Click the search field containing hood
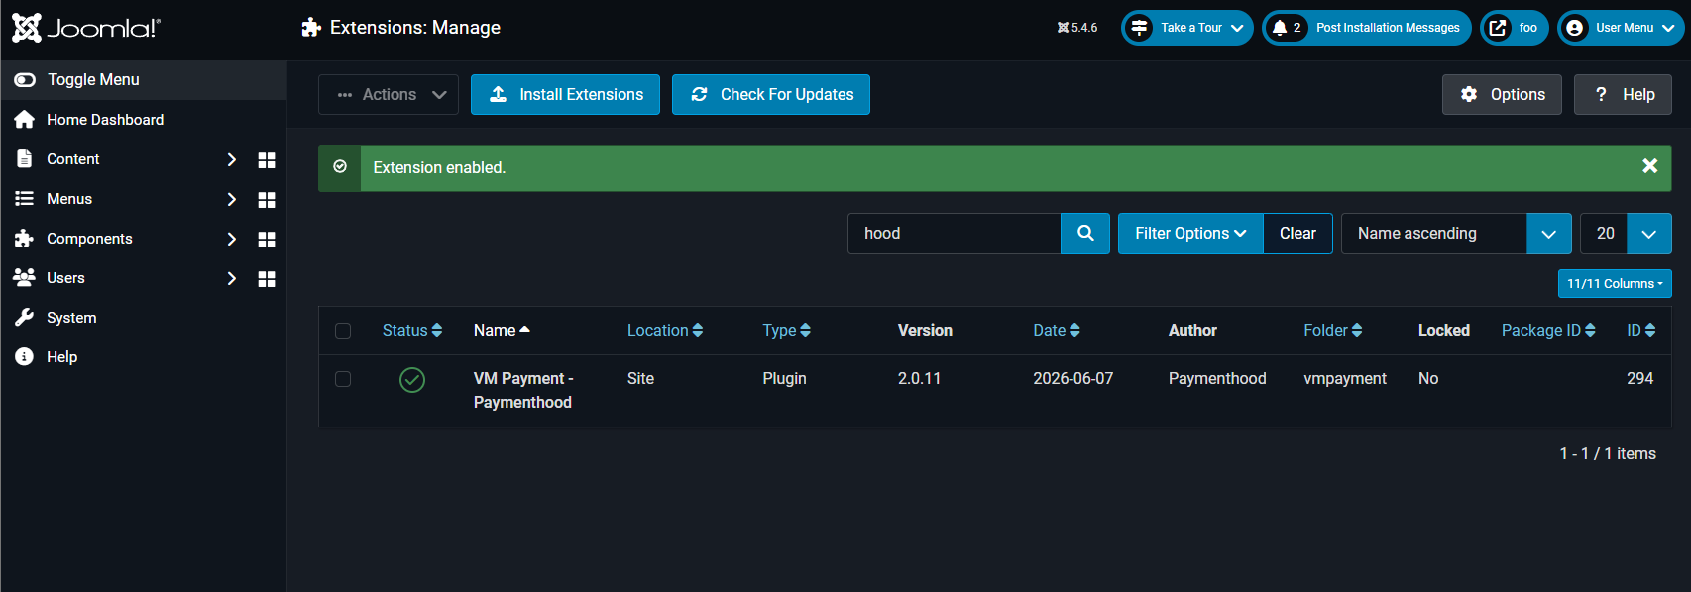The width and height of the screenshot is (1691, 592). [x=954, y=234]
